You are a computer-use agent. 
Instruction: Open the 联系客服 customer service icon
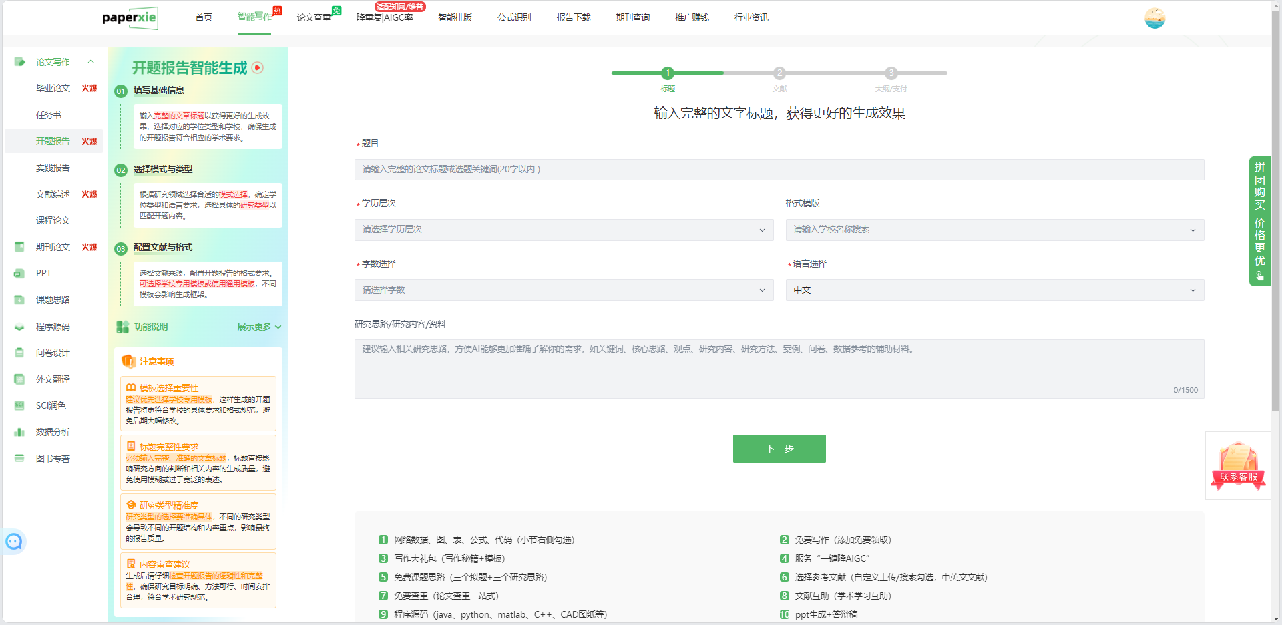(x=1238, y=466)
